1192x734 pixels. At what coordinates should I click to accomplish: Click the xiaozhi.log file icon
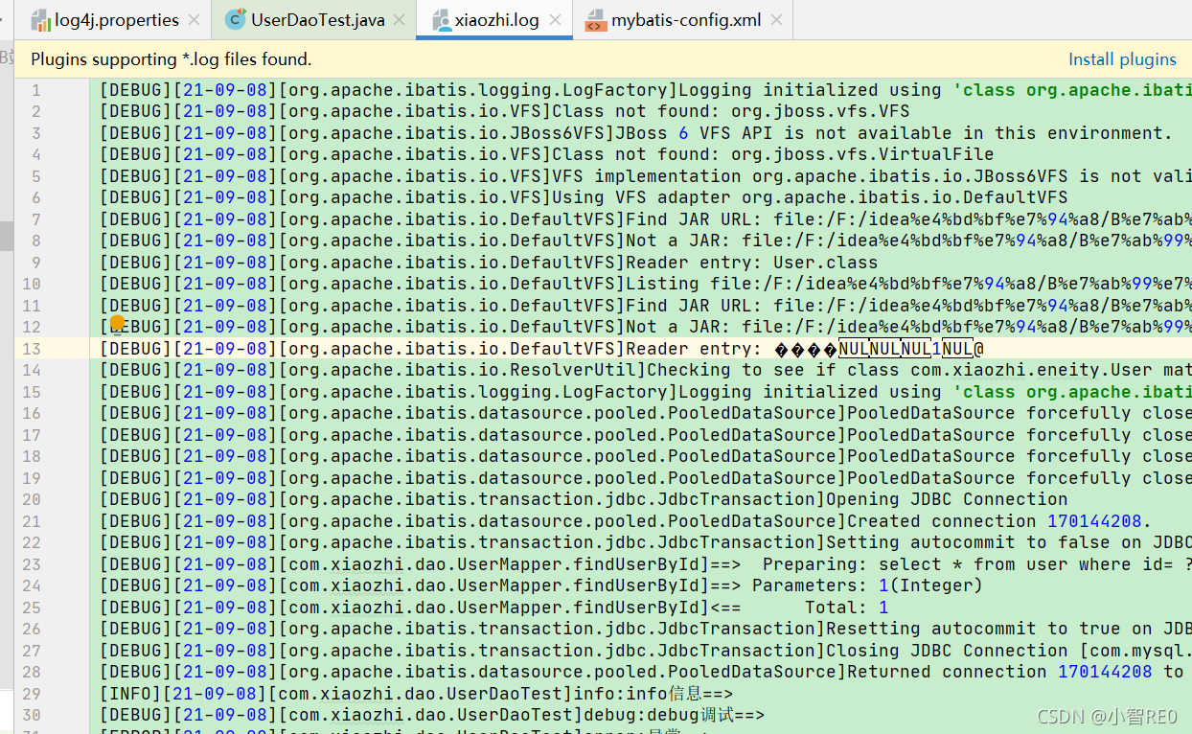(442, 20)
